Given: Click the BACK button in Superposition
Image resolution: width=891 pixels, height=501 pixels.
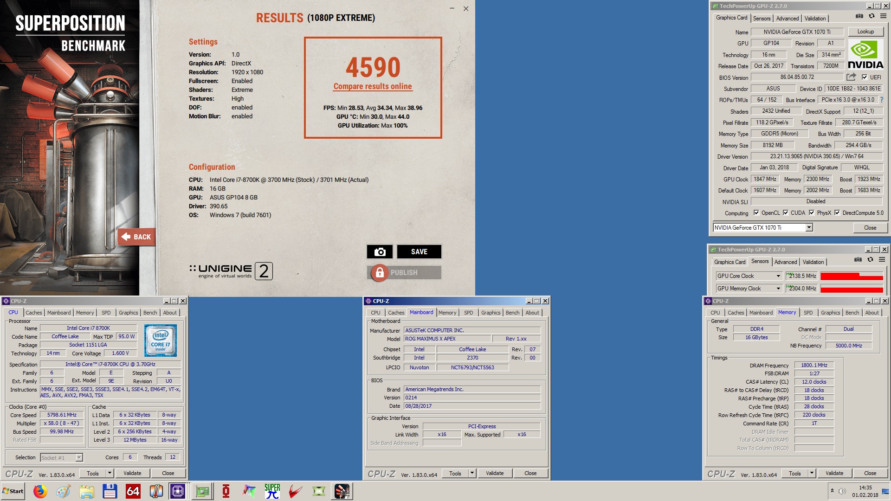Looking at the screenshot, I should (136, 237).
